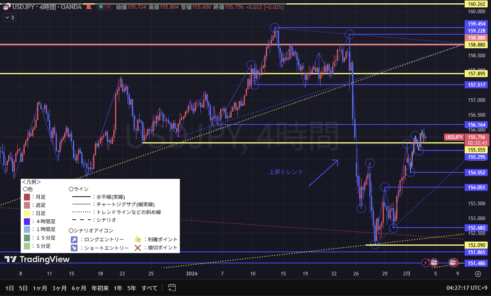Expand the collapsed indicators legend showing 3
The width and height of the screenshot is (491, 296).
coord(9,17)
